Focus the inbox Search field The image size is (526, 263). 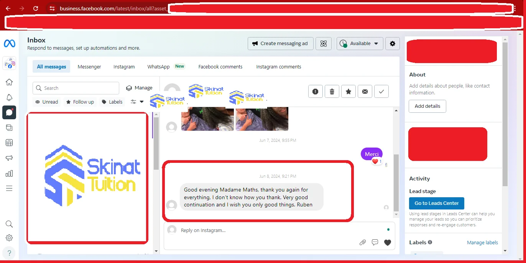click(x=76, y=88)
